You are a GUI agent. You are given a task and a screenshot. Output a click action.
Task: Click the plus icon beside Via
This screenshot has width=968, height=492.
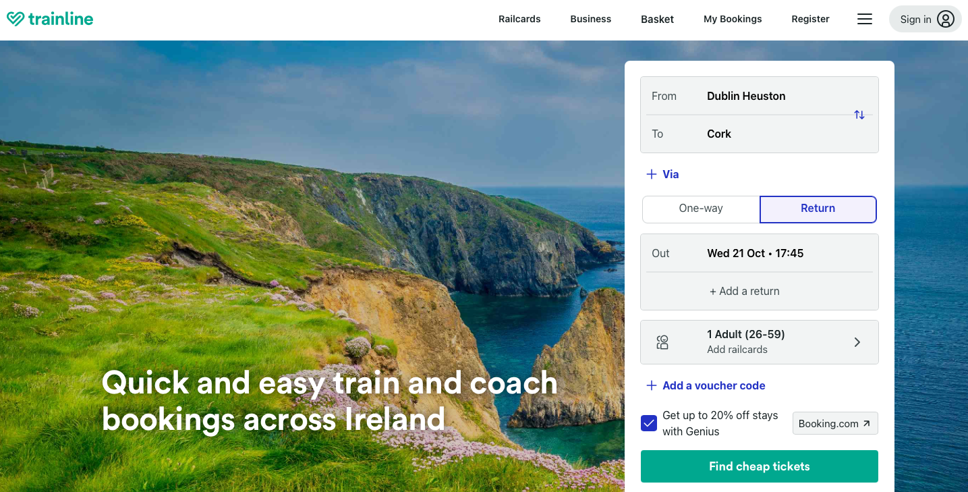[x=652, y=174]
